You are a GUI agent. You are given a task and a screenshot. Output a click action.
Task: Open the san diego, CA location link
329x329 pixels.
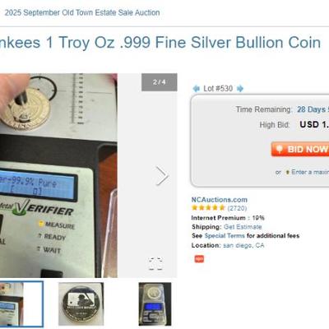[x=243, y=245]
